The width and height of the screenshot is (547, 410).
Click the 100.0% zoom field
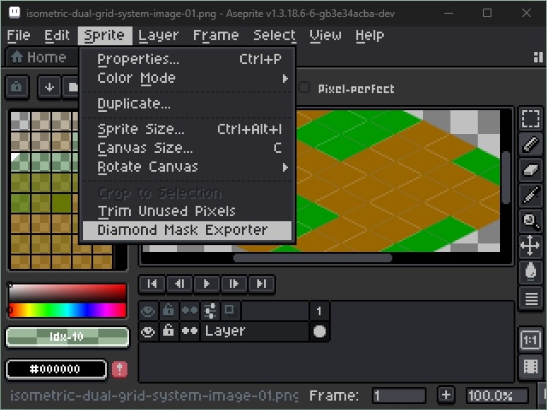pyautogui.click(x=497, y=395)
